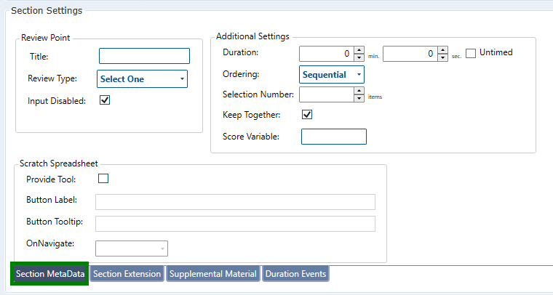
Task: Decrease Duration minutes with down arrow
Action: (x=359, y=57)
